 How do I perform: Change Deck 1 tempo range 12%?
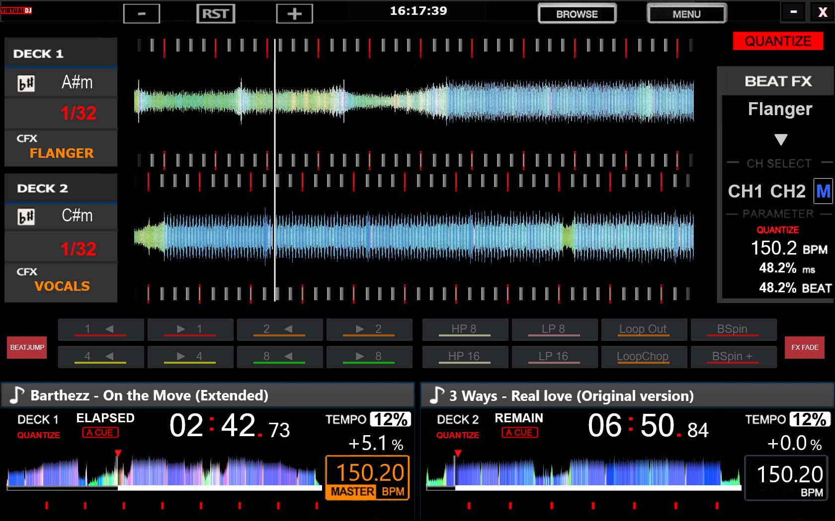391,419
